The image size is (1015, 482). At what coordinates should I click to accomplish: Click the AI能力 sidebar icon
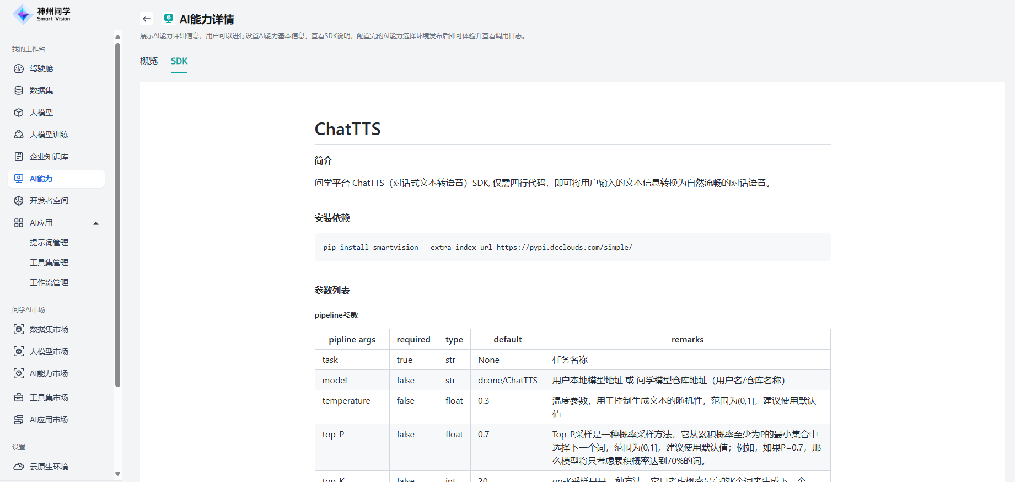click(x=19, y=179)
